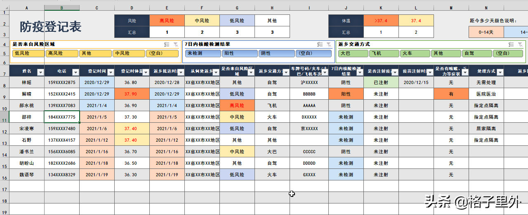Select column N header
The height and width of the screenshot is (215, 528).
pos(486,8)
